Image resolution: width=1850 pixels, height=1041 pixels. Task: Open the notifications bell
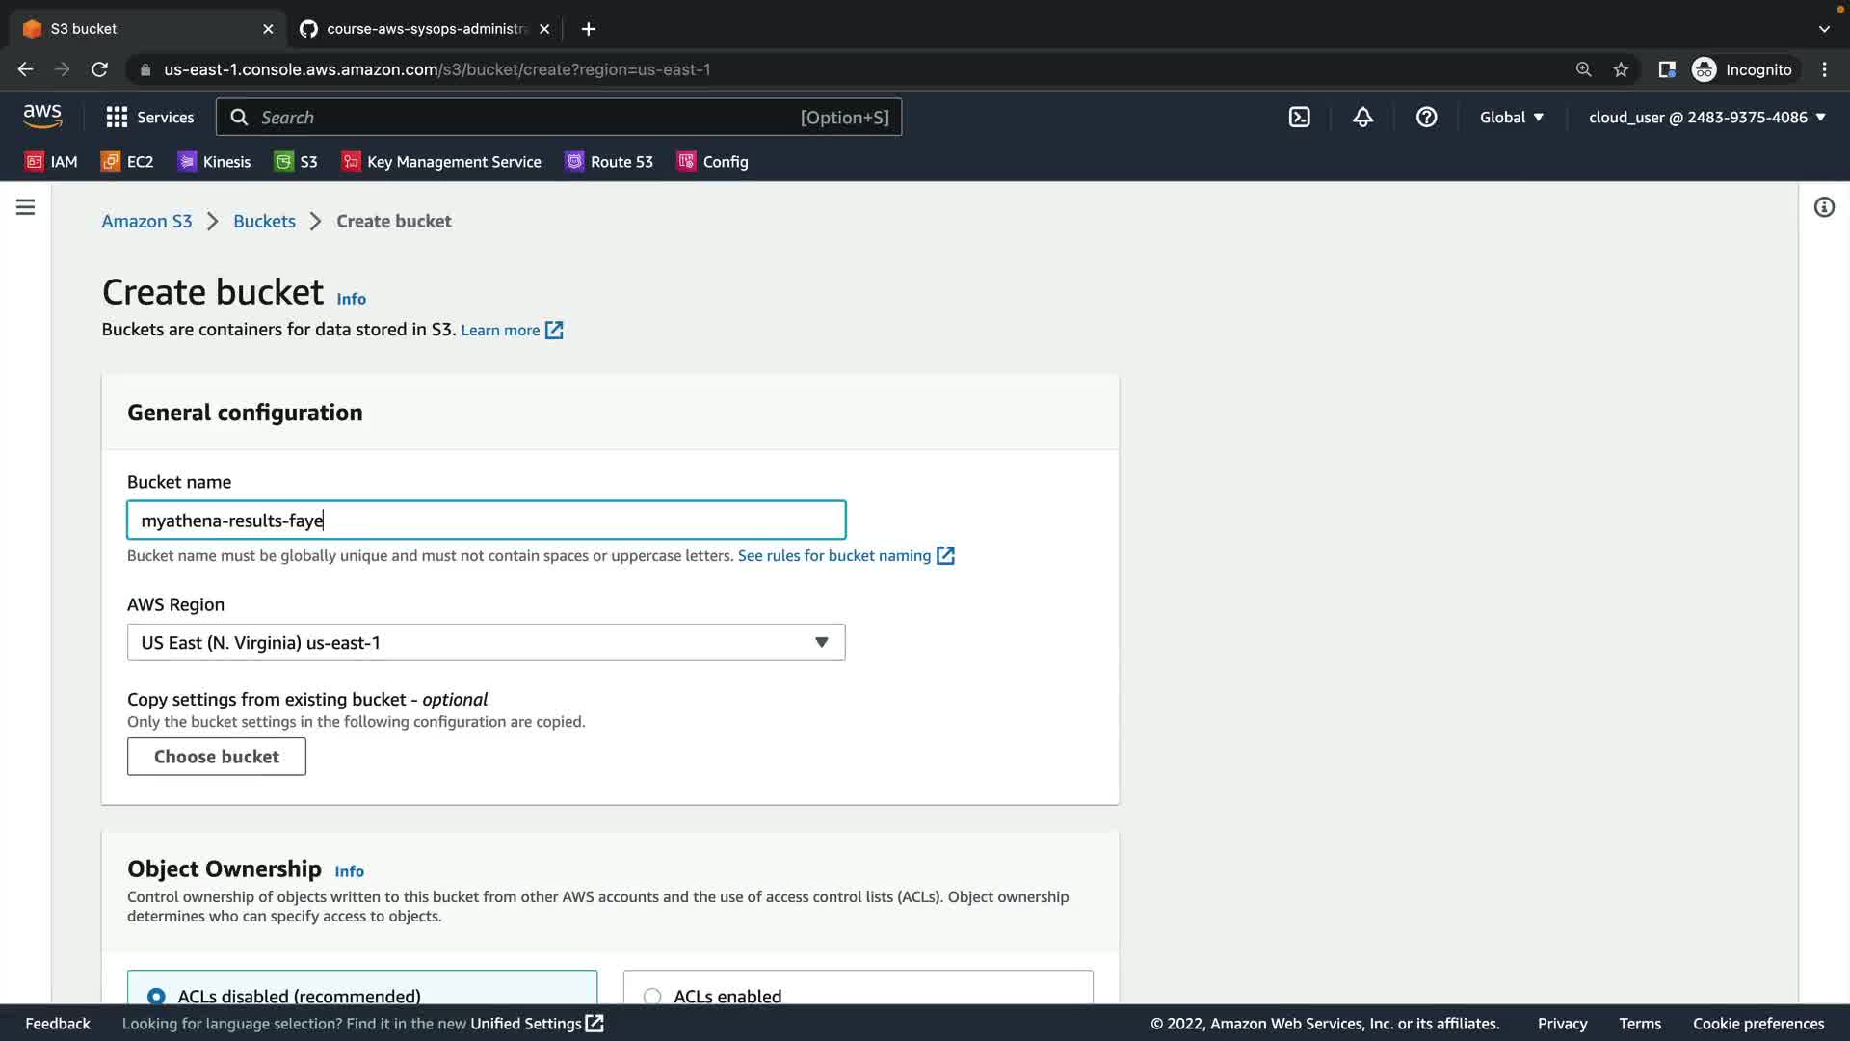coord(1362,118)
